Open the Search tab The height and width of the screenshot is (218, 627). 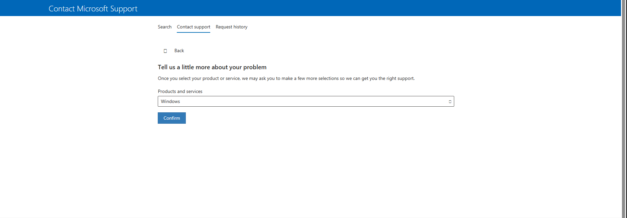click(164, 27)
